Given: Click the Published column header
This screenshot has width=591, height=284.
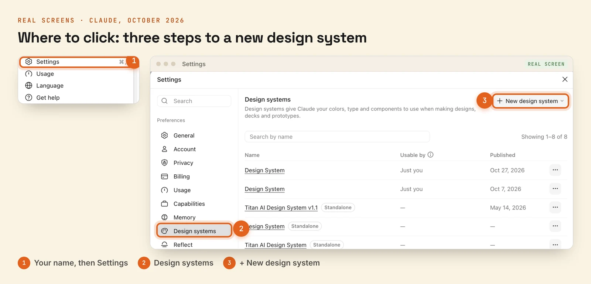Looking at the screenshot, I should (503, 155).
